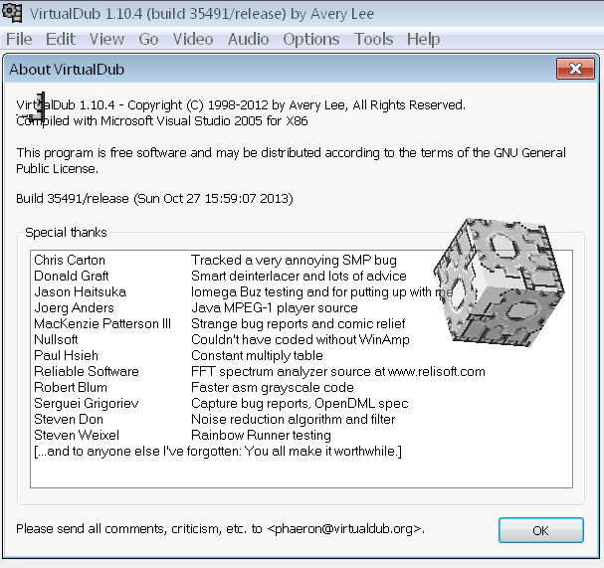The height and width of the screenshot is (568, 604).
Task: Click 'FFT spectrum analyzer source' credit line
Action: [338, 372]
